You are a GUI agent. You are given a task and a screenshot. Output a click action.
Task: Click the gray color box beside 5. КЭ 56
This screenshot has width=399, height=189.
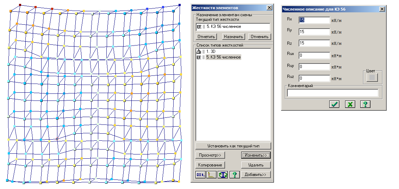[x=204, y=57]
